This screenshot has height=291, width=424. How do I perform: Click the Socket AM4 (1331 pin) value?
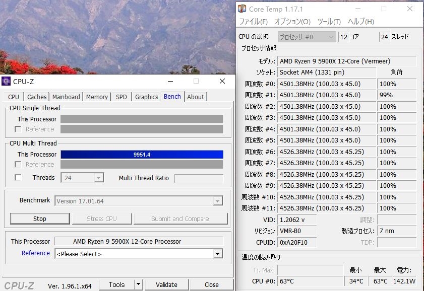[x=327, y=72]
